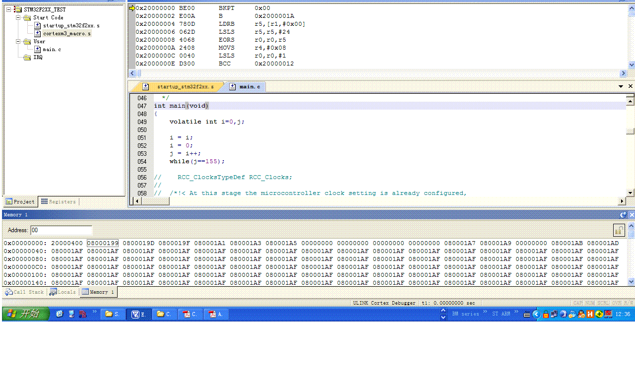Show hidden system tray icons arrow
Image resolution: width=635 pixels, height=381 pixels.
click(536, 314)
